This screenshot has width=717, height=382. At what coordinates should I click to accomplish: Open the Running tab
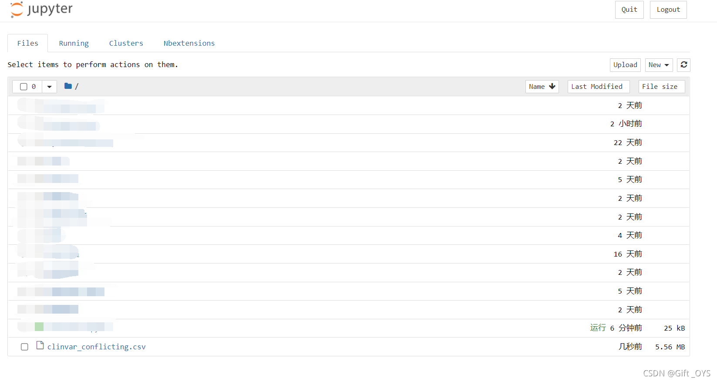click(x=74, y=43)
